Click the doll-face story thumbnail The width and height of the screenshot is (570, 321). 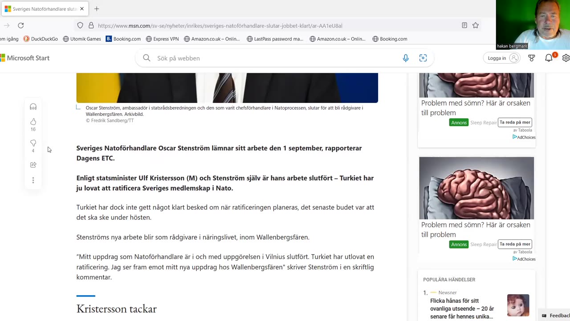[518, 305]
